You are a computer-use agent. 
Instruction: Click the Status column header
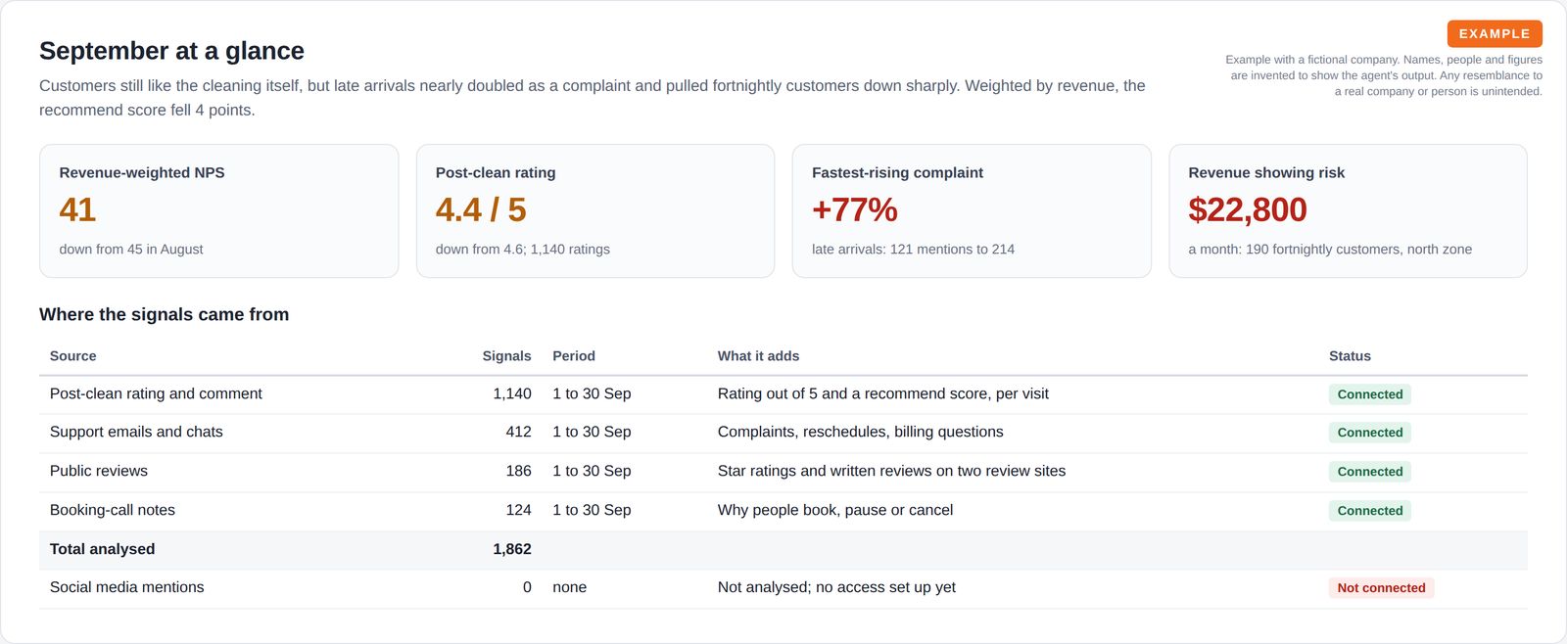coord(1350,356)
